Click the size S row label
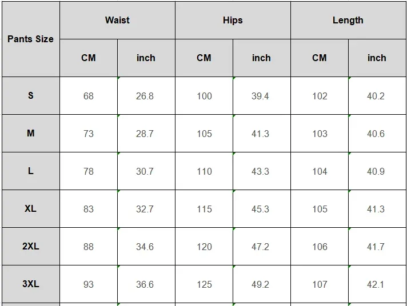Screen dimensions: 407x306 click(30, 95)
